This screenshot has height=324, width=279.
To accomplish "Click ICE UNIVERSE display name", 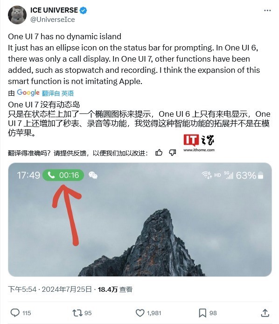I will coord(54,10).
